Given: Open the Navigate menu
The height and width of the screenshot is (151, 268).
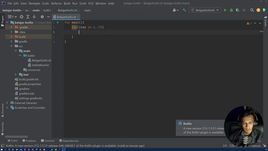Looking at the screenshot, I should click(34, 3).
